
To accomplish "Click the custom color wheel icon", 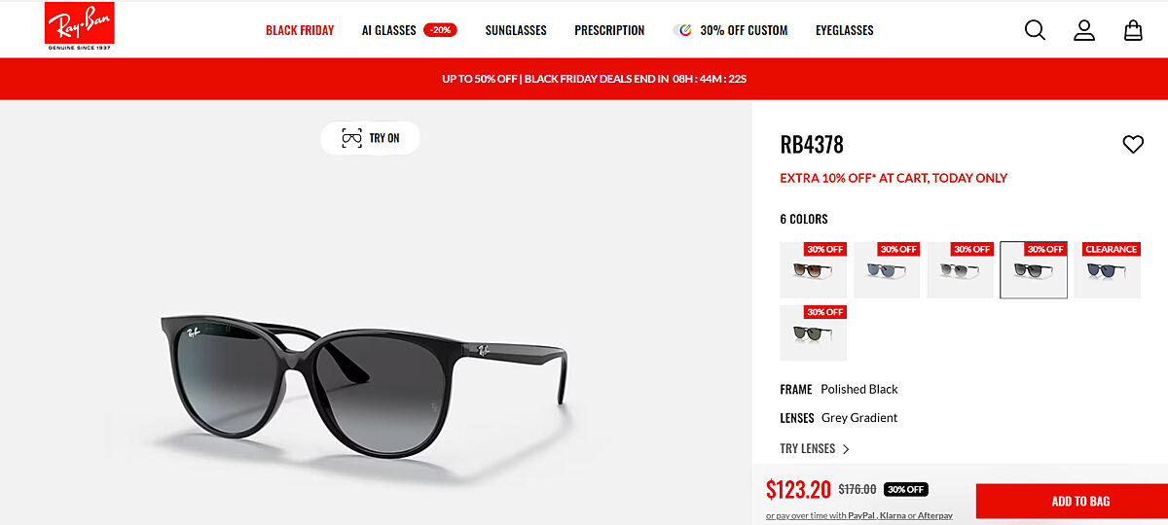I will click(684, 30).
